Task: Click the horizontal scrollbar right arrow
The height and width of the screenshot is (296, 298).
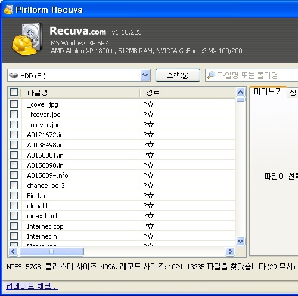Action: (231, 252)
